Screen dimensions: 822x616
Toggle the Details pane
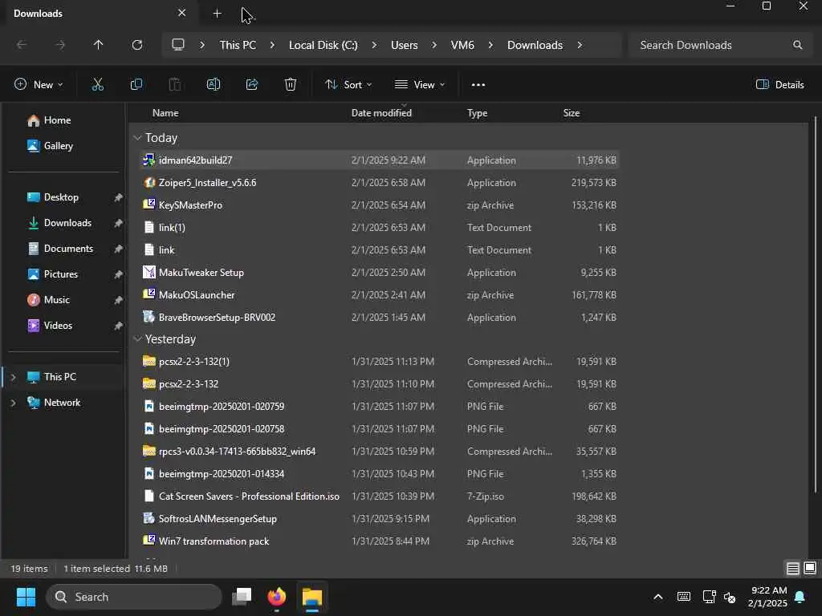pyautogui.click(x=779, y=84)
